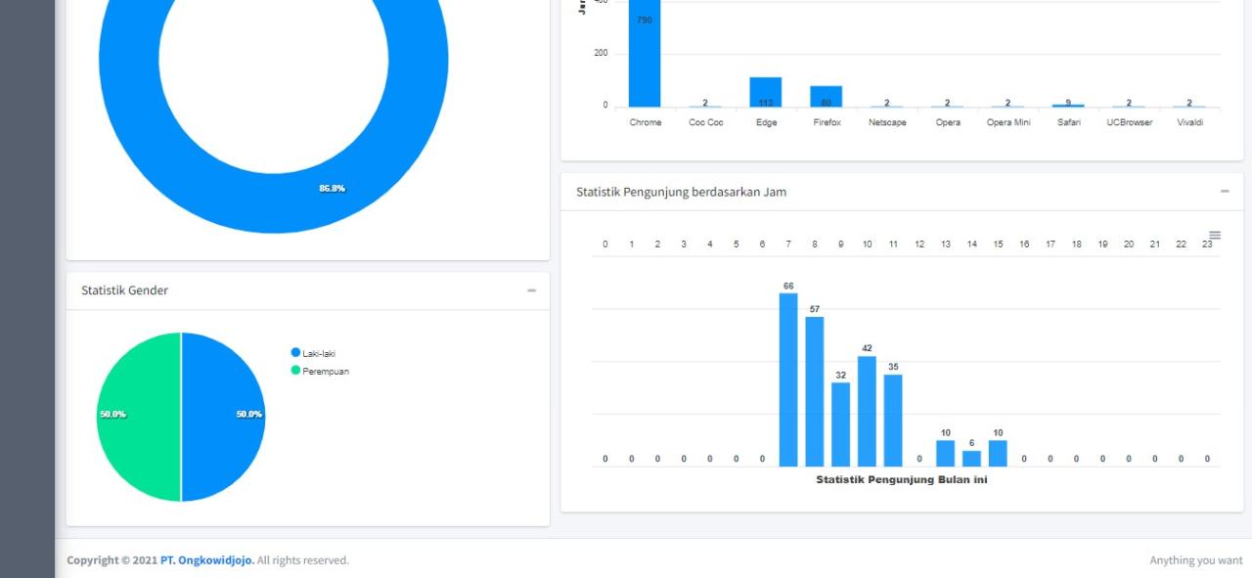The height and width of the screenshot is (578, 1252).
Task: Open the hourly chart's hamburger menu
Action: 1215,236
